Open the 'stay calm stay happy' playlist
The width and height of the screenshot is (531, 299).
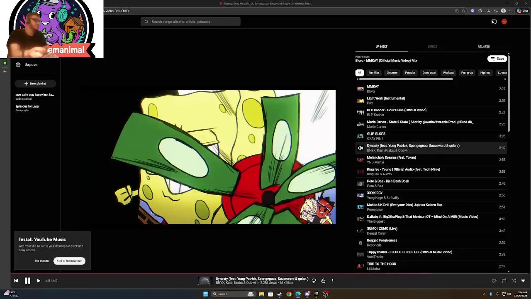35,96
